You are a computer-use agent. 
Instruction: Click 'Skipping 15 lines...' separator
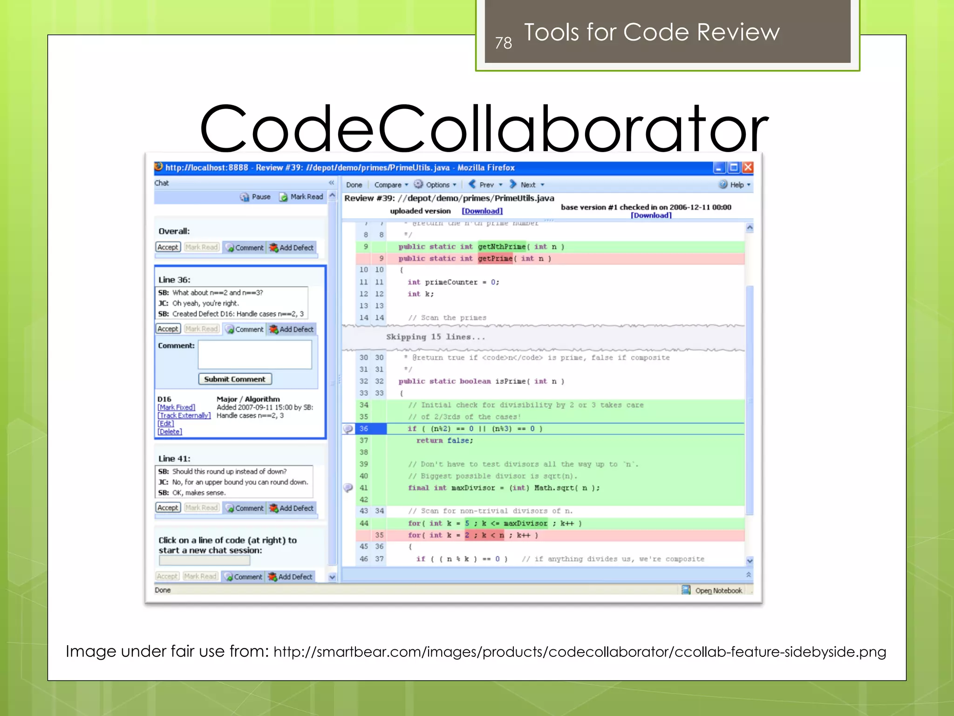[543, 337]
